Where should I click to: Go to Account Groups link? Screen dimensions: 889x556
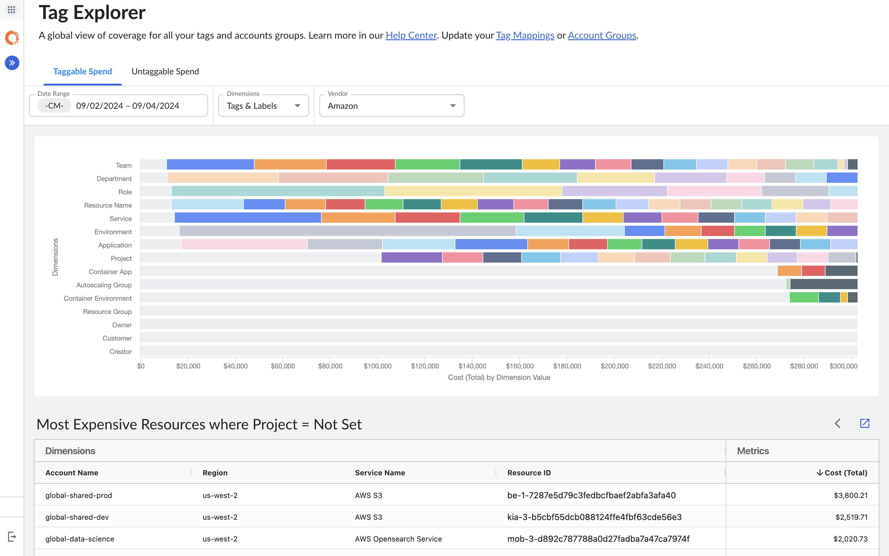(x=602, y=35)
